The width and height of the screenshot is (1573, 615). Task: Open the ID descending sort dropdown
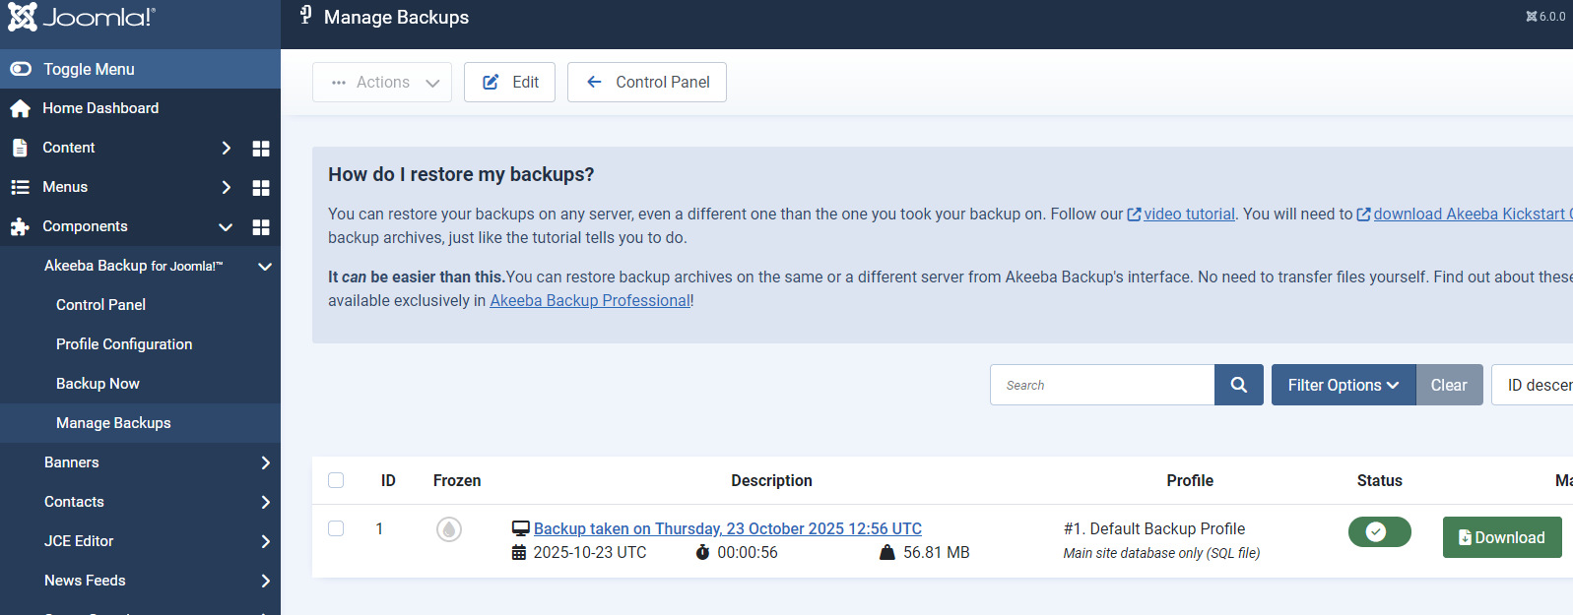(x=1533, y=385)
